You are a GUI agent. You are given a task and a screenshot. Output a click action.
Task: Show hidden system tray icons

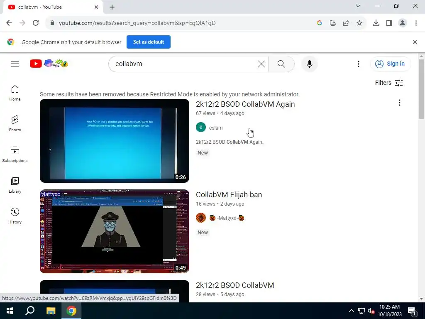[x=351, y=311]
